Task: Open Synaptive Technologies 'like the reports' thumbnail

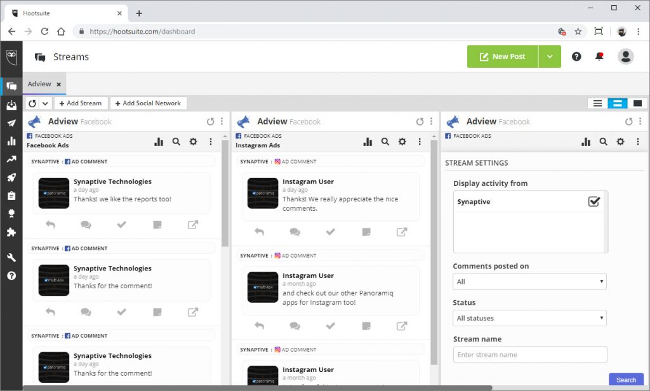Action: [x=54, y=193]
